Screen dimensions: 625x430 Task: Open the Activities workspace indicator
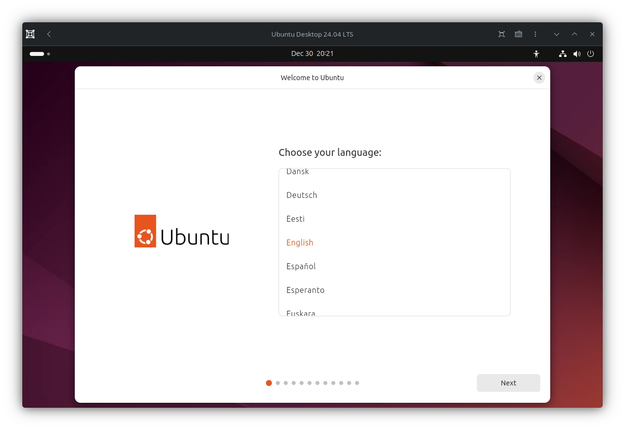pos(40,54)
